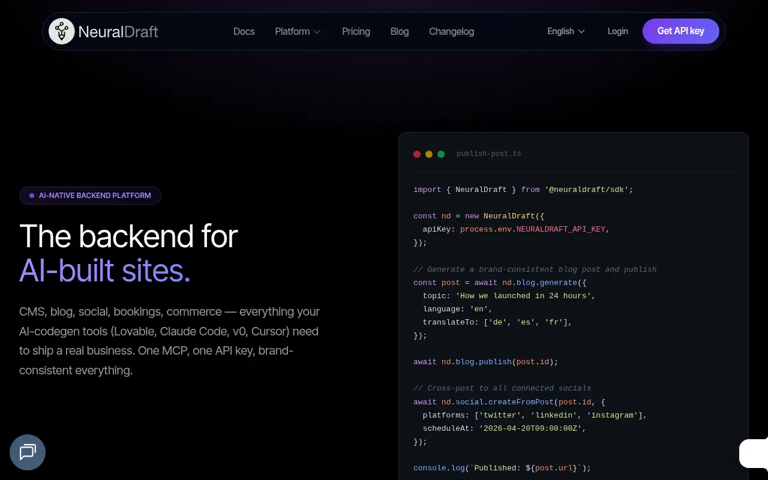Click the 'nd.blog.generate' code line
768x480 pixels.
[500, 283]
